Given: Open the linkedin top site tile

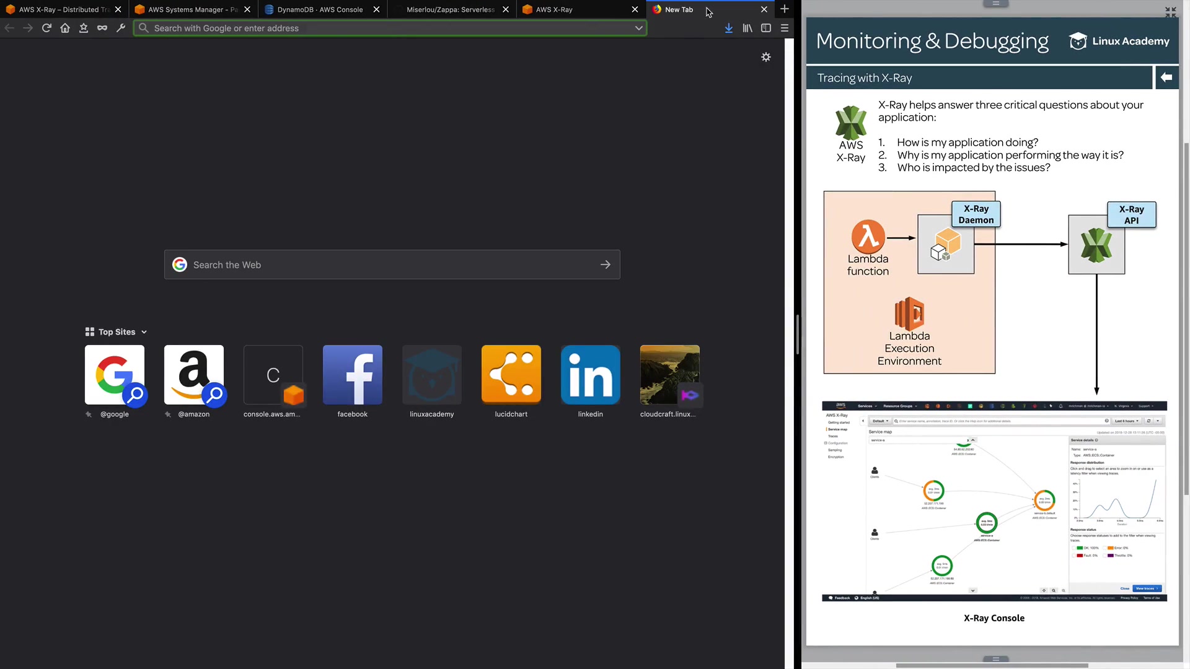Looking at the screenshot, I should [x=590, y=375].
